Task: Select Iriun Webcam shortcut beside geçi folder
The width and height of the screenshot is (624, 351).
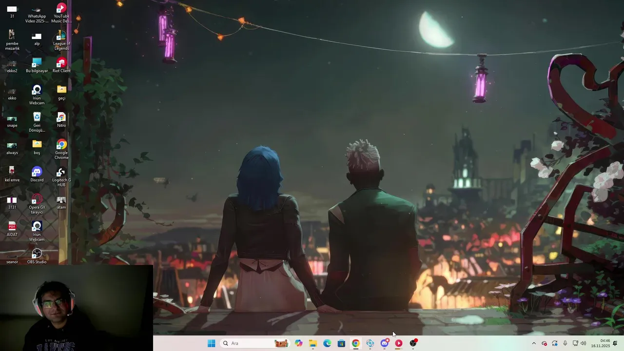Action: (37, 95)
